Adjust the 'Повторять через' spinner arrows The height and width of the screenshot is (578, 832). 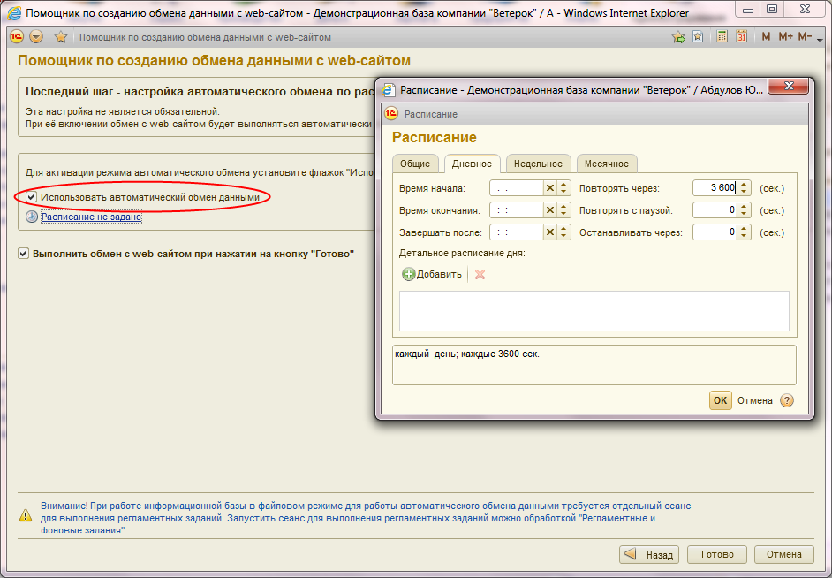coord(744,188)
